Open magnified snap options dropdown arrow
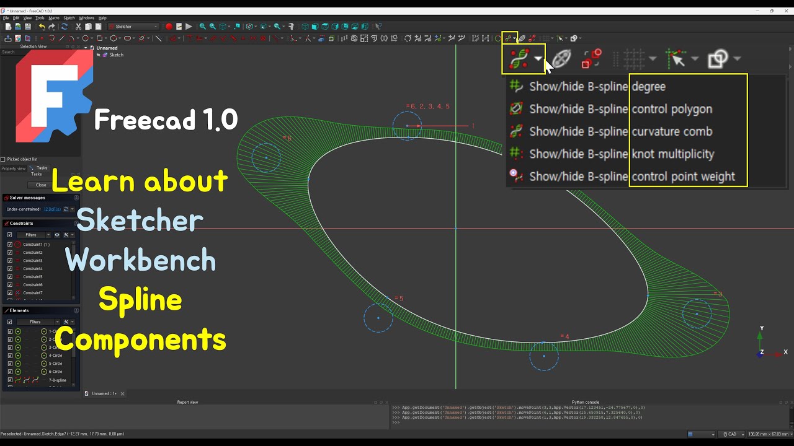 click(695, 59)
